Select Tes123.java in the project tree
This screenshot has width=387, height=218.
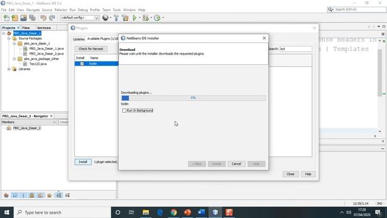point(38,64)
